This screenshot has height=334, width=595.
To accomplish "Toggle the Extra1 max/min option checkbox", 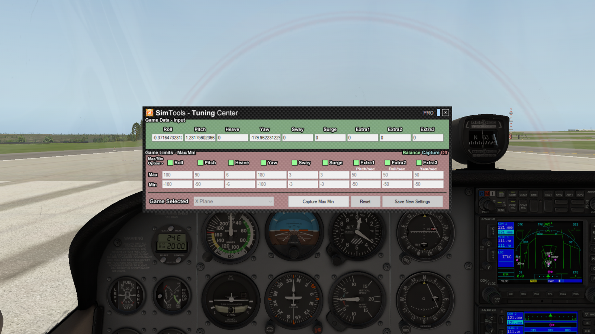I will click(x=356, y=163).
